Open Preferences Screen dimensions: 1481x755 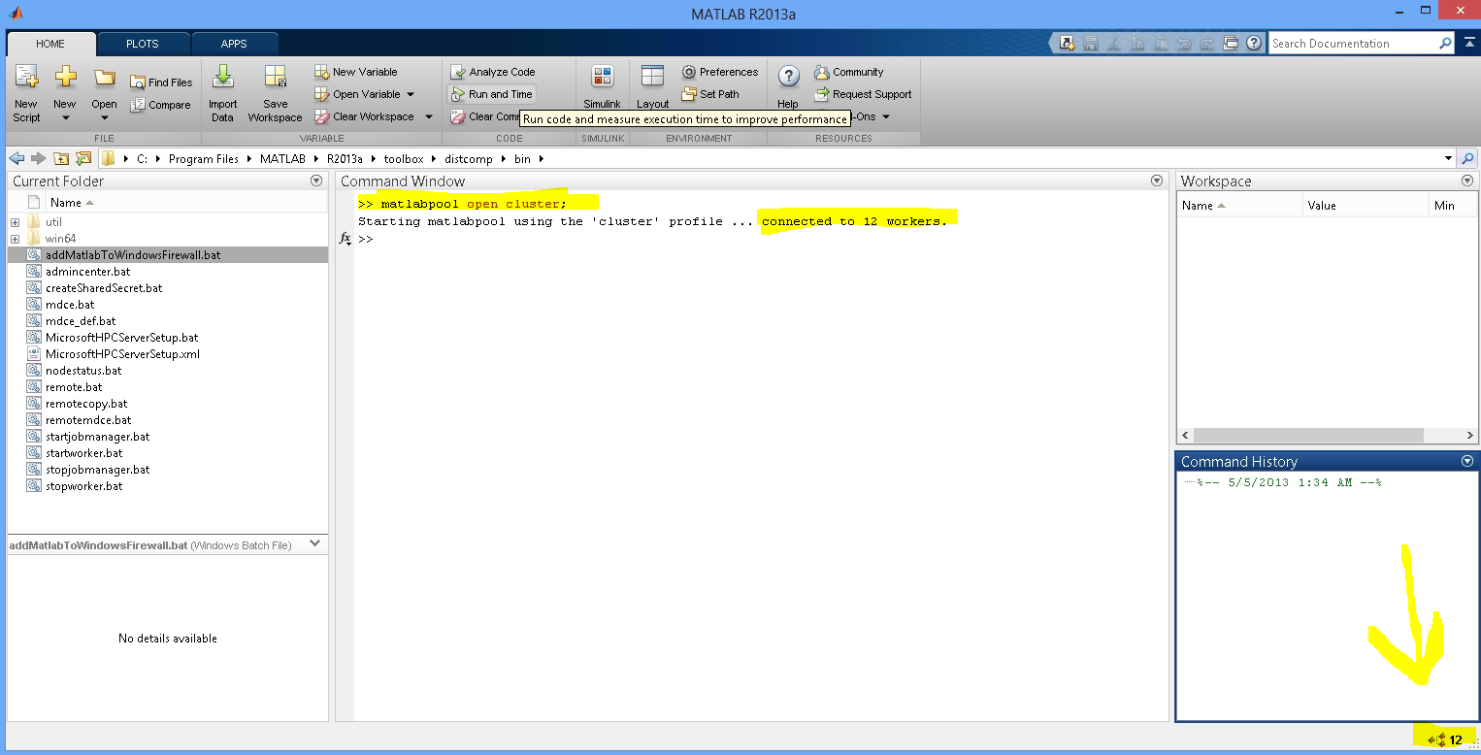point(719,72)
